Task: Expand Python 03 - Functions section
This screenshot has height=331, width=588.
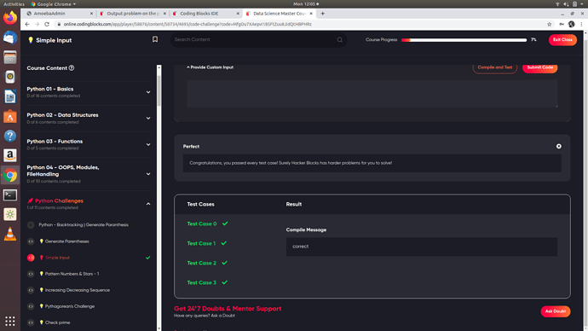Action: [148, 144]
